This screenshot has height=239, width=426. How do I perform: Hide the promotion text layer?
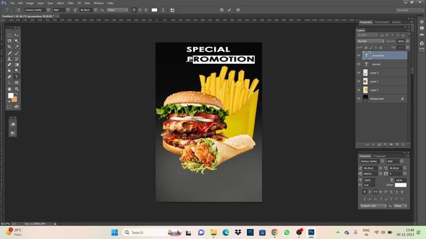pyautogui.click(x=359, y=56)
